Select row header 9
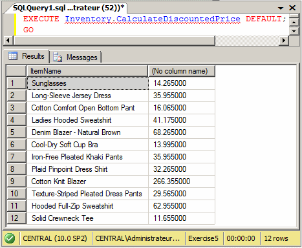This screenshot has height=248, width=302. pyautogui.click(x=16, y=181)
